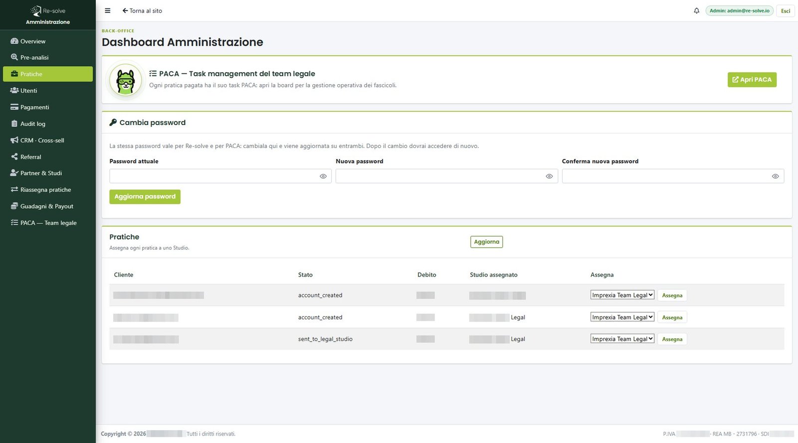Toggle sidebar with hamburger menu icon
798x443 pixels.
(107, 10)
